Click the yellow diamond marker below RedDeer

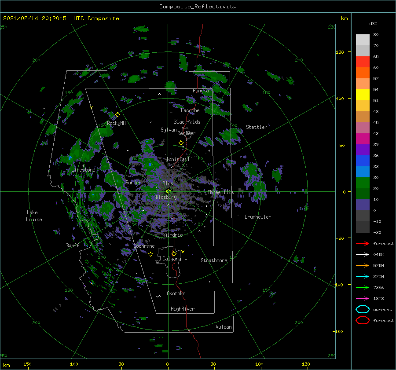181,143
